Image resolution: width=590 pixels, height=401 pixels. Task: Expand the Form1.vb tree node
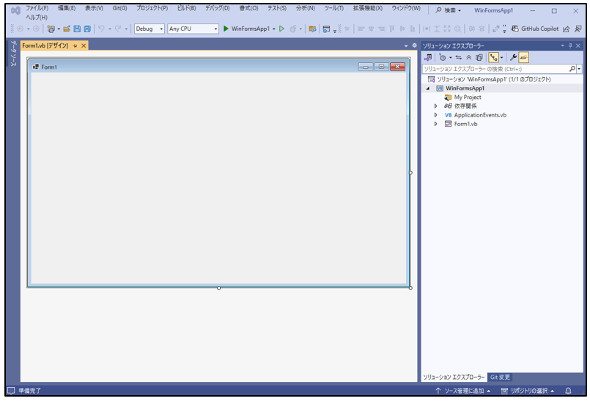coord(436,124)
